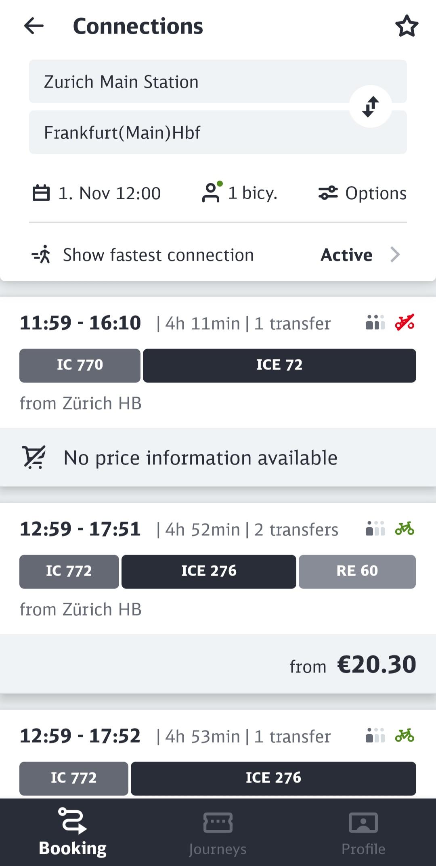Open the Profile tab
Viewport: 436px width, 866px height.
(363, 833)
